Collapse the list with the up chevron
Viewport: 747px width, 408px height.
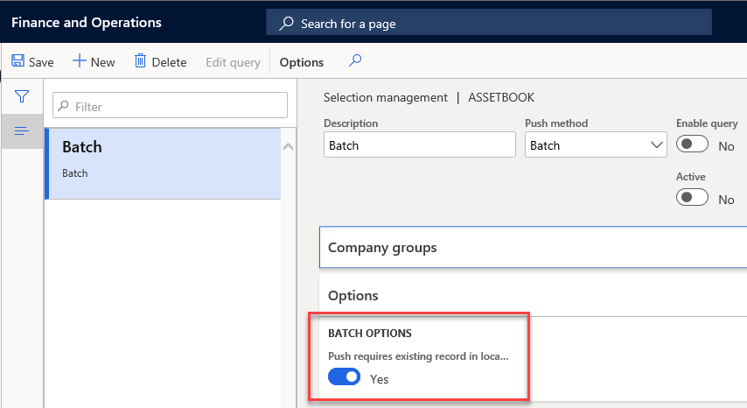(289, 147)
